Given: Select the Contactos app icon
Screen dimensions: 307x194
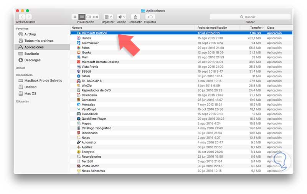Looking at the screenshot, I should click(x=79, y=100).
